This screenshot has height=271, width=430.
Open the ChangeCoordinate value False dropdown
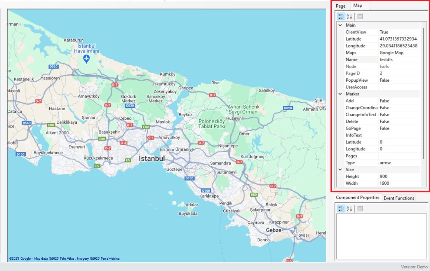400,108
